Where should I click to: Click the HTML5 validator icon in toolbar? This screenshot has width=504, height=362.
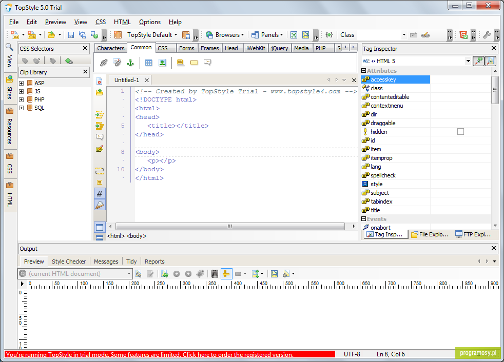tap(463, 35)
